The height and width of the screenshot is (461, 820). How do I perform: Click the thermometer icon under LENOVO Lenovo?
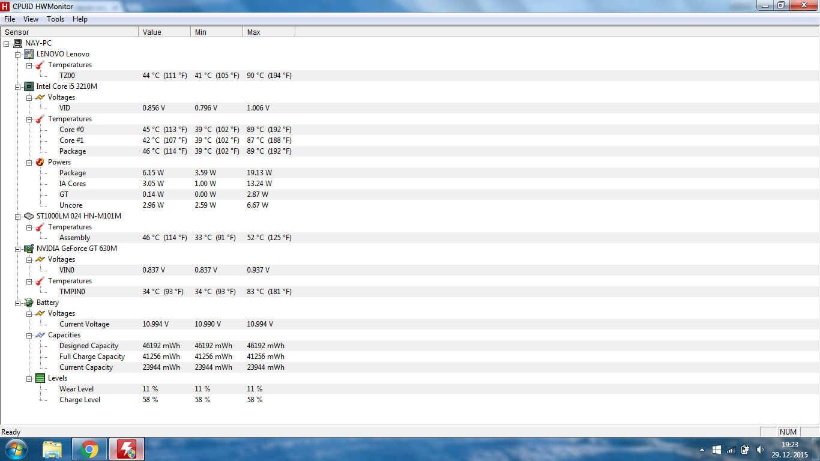[40, 65]
